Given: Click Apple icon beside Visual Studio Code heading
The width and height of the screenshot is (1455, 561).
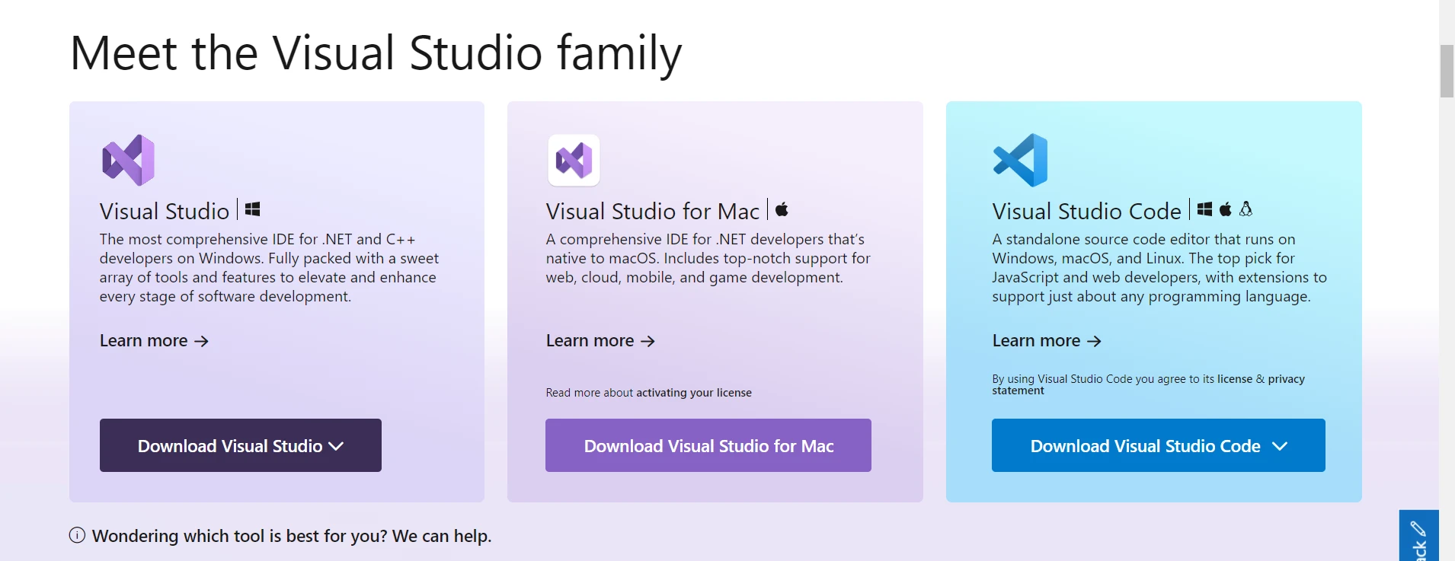Looking at the screenshot, I should pyautogui.click(x=1225, y=209).
